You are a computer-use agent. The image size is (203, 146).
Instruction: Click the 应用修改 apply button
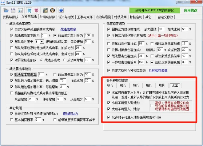(191, 10)
